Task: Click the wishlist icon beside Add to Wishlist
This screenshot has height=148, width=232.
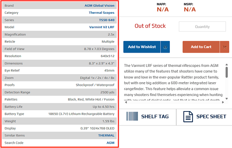Action: coord(165,47)
